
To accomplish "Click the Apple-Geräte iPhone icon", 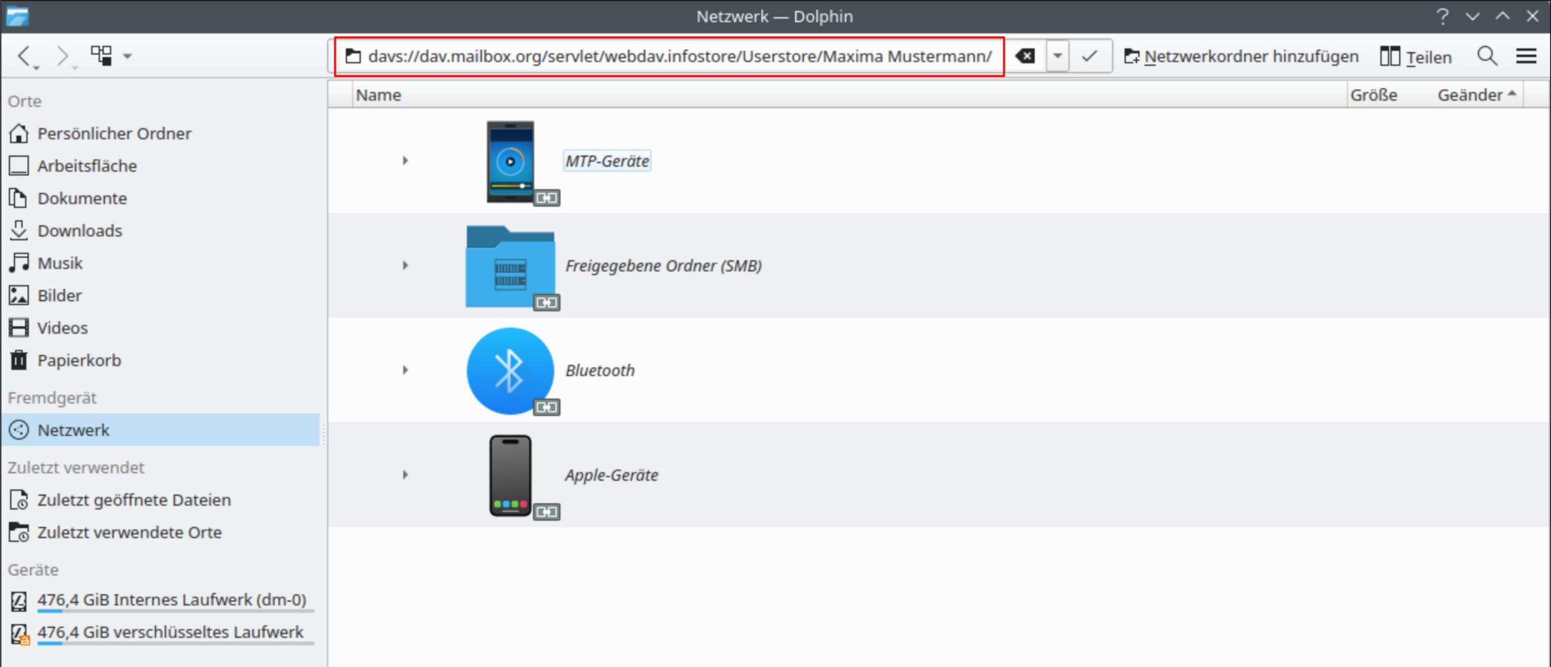I will (510, 476).
